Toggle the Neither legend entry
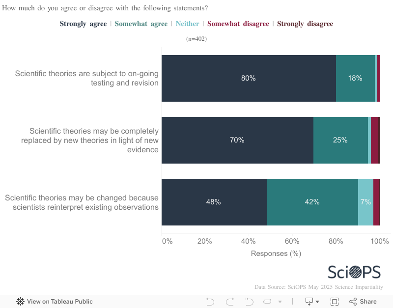 click(187, 24)
